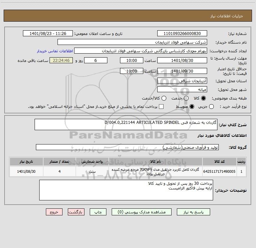
Task: Click the delivery province field آذربایجان شرقی
Action: pos(182,81)
